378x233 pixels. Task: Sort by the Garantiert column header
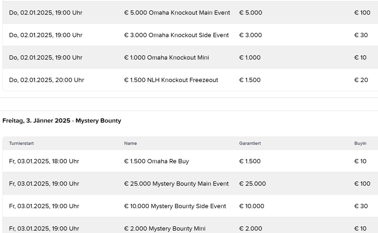point(250,143)
